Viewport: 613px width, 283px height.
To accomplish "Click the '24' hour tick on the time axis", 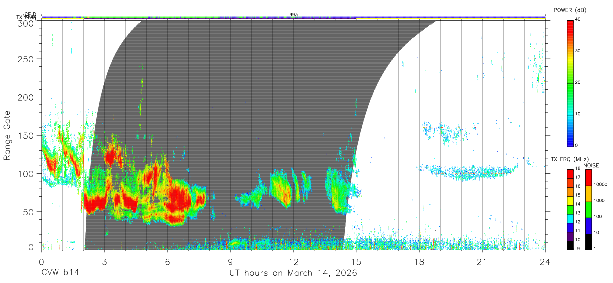I will (545, 261).
